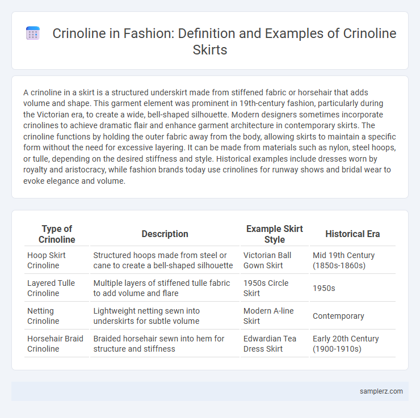Click the 'Horsehair Braid Crinoline' cell
Screen dimensions: 420x418
click(57, 344)
